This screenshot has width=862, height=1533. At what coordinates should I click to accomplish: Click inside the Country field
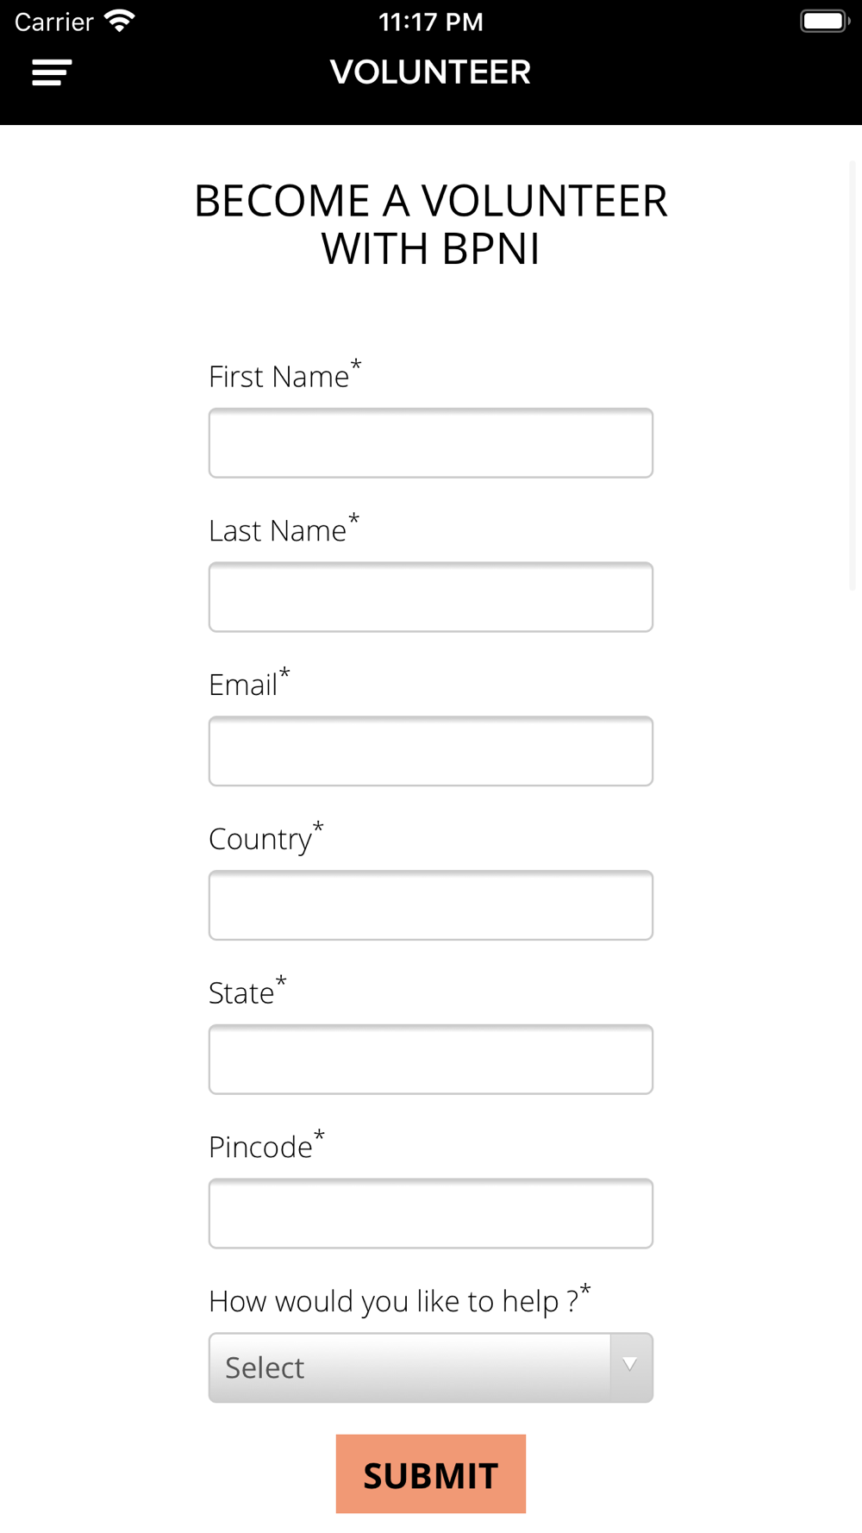430,905
